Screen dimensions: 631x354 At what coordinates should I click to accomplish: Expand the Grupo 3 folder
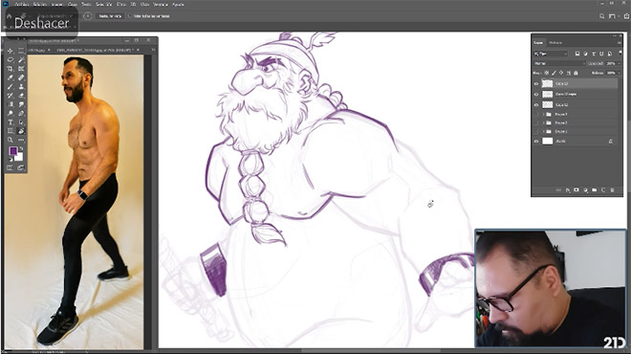pos(543,115)
